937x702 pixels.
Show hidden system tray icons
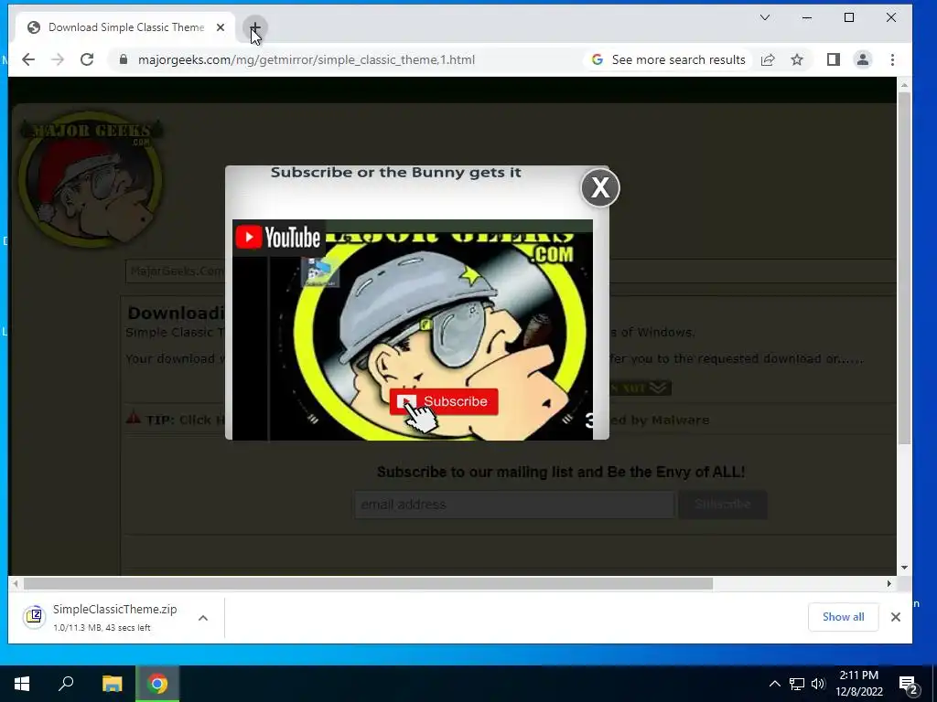click(x=774, y=684)
